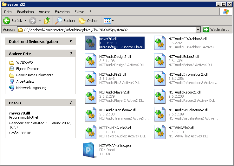Expand Datei- und Ordneraufgaben panel
The width and height of the screenshot is (234, 166).
click(71, 41)
